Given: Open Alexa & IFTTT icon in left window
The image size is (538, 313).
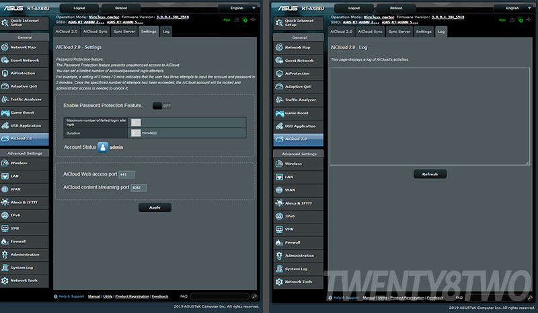Looking at the screenshot, I should [5, 202].
